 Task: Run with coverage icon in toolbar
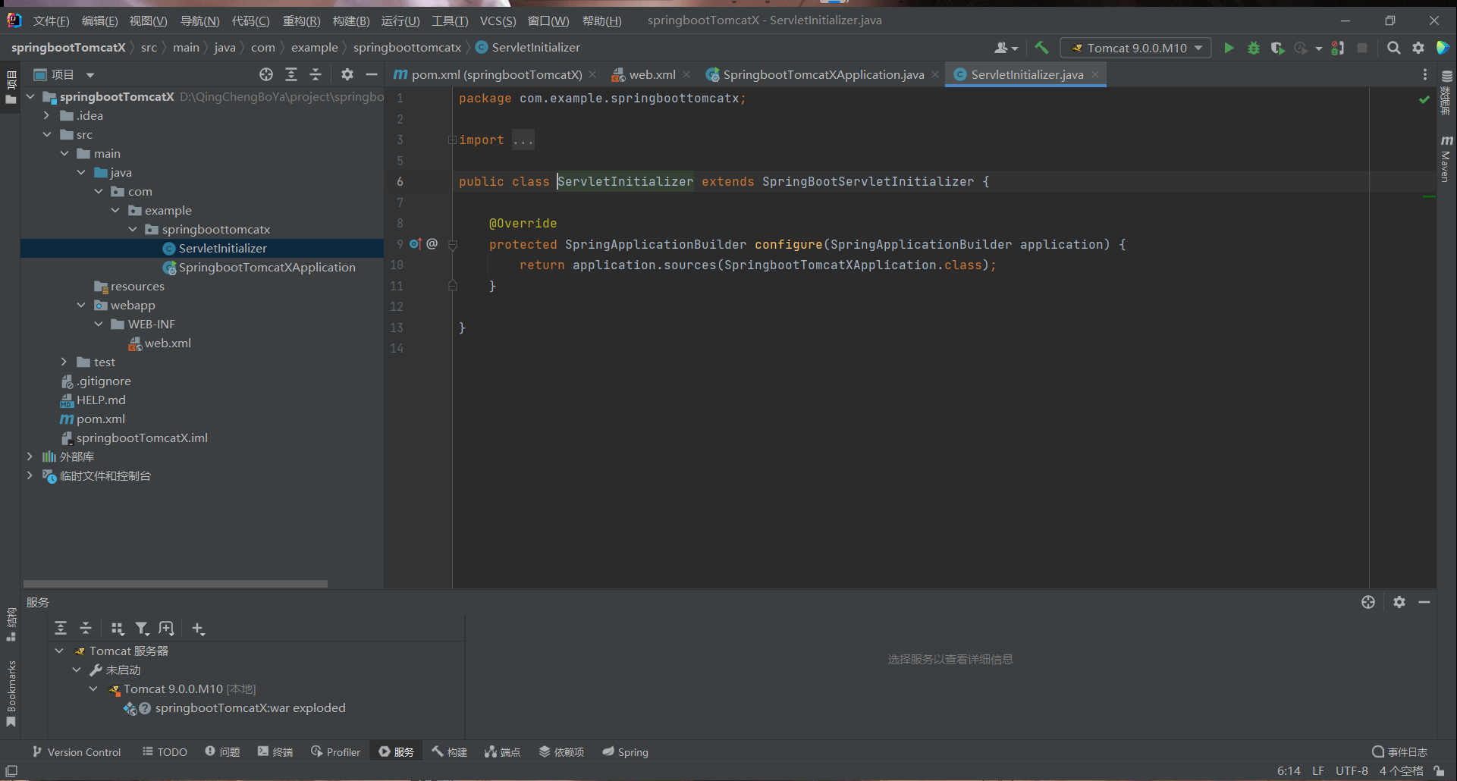tap(1278, 48)
